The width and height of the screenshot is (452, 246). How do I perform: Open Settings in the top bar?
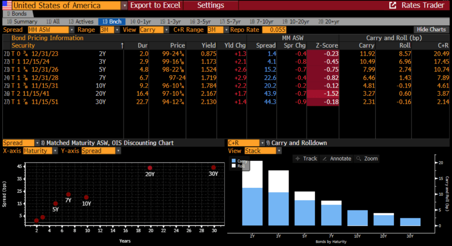[211, 5]
